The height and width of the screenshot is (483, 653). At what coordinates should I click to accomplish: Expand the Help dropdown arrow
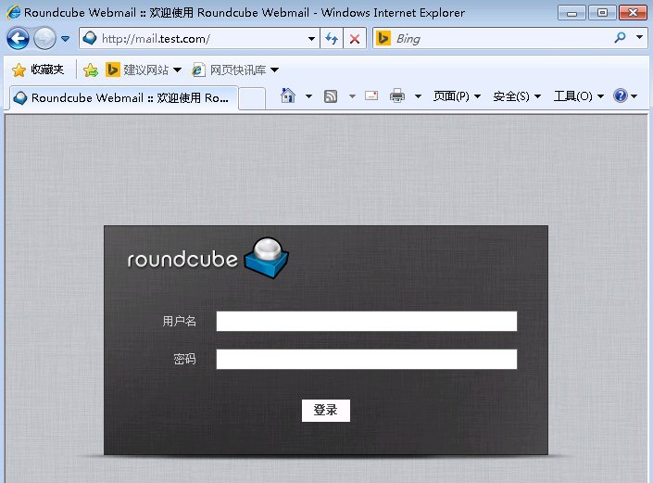[634, 96]
